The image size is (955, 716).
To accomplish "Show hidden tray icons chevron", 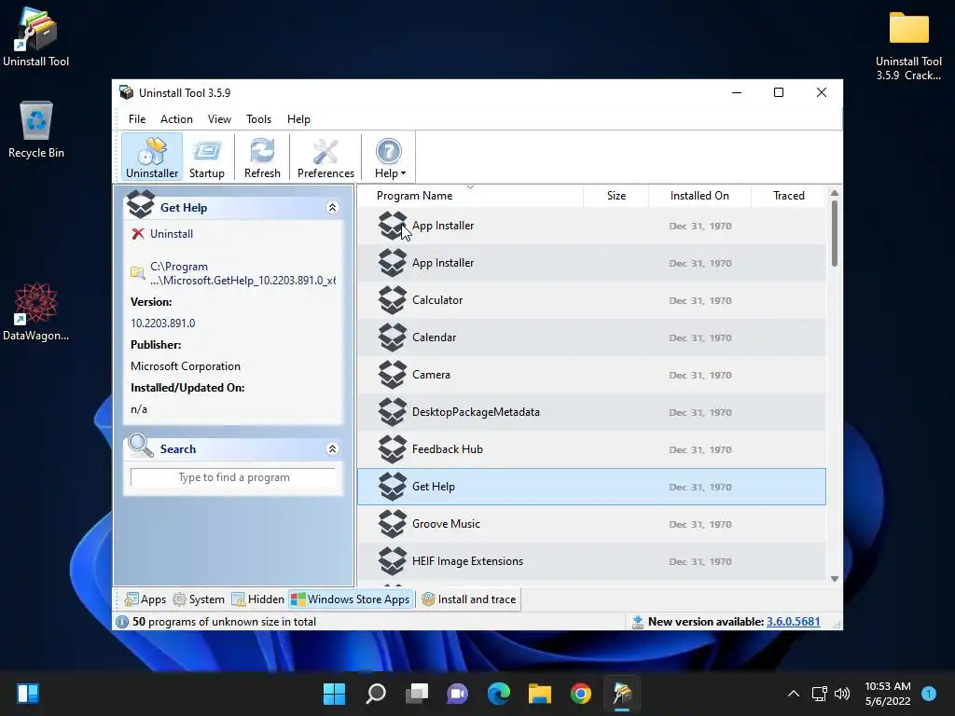I will (794, 694).
